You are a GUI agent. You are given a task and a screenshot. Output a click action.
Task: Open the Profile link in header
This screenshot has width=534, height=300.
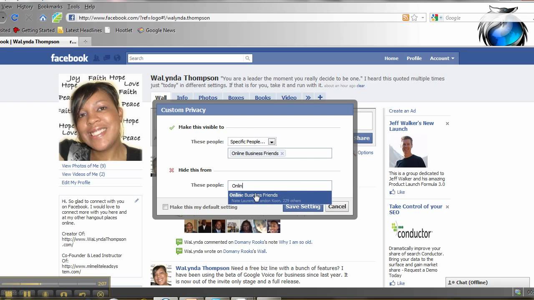414,58
